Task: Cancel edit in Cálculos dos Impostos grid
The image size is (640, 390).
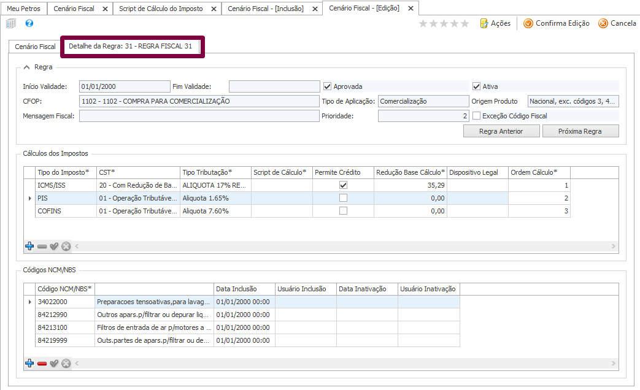Action: tap(66, 246)
